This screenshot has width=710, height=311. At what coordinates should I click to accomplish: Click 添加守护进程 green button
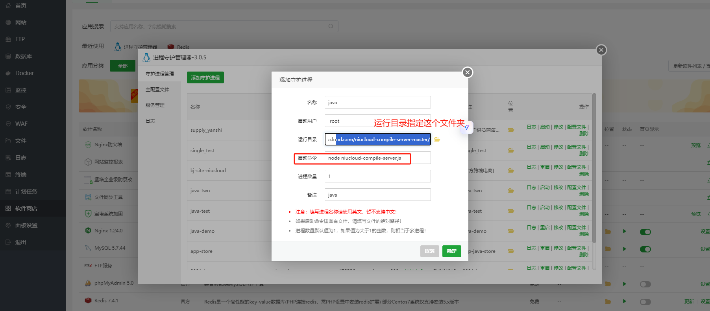pyautogui.click(x=205, y=78)
